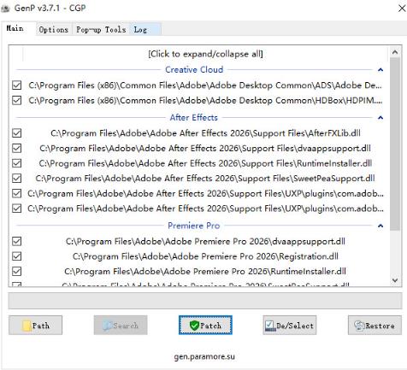407x370 pixels.
Task: Uncheck the AfterFXLib.dll checkbox
Action: [17, 133]
